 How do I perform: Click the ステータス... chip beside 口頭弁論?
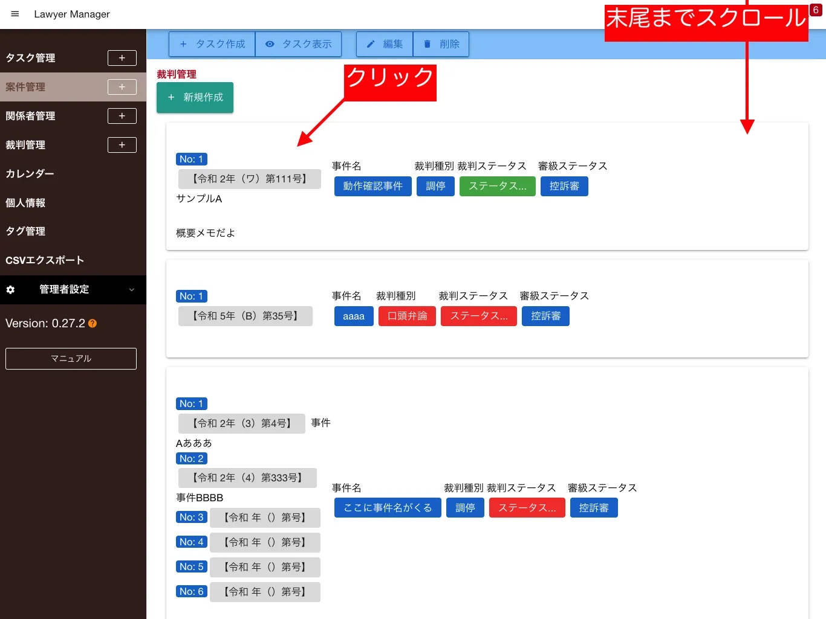[479, 316]
